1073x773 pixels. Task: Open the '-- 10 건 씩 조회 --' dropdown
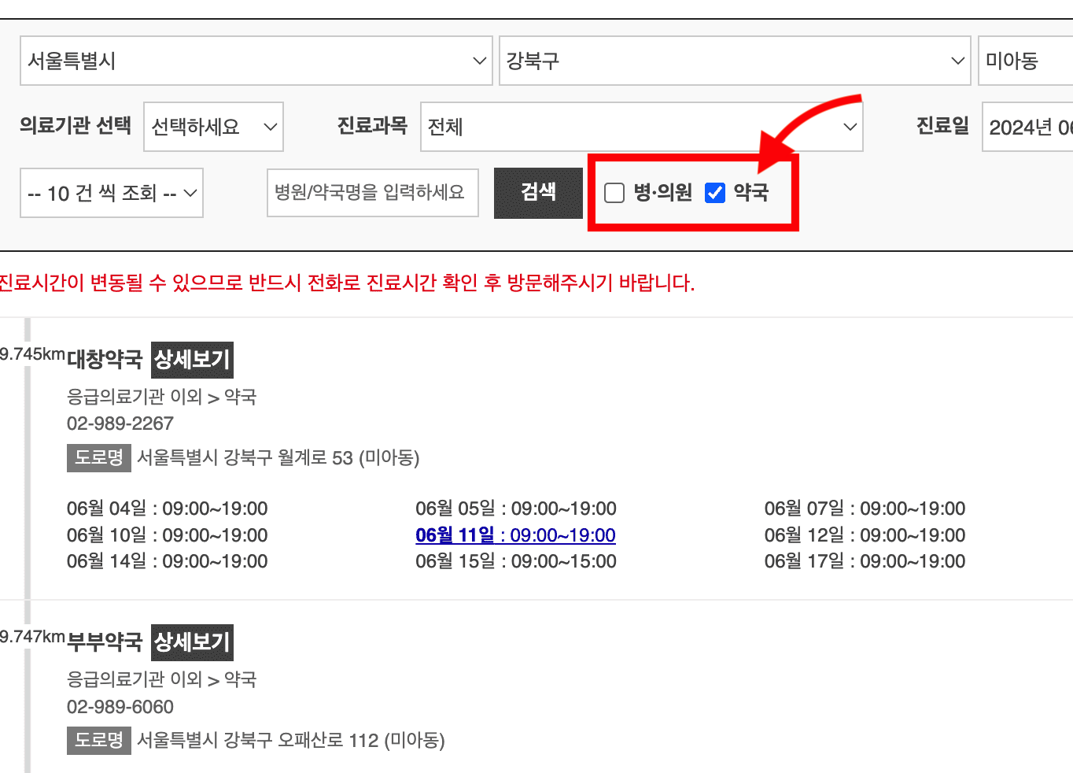pos(110,193)
